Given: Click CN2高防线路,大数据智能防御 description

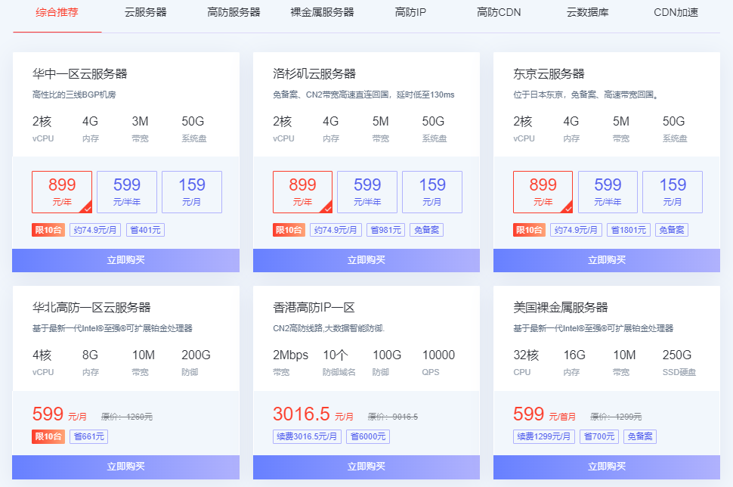Looking at the screenshot, I should coord(328,328).
